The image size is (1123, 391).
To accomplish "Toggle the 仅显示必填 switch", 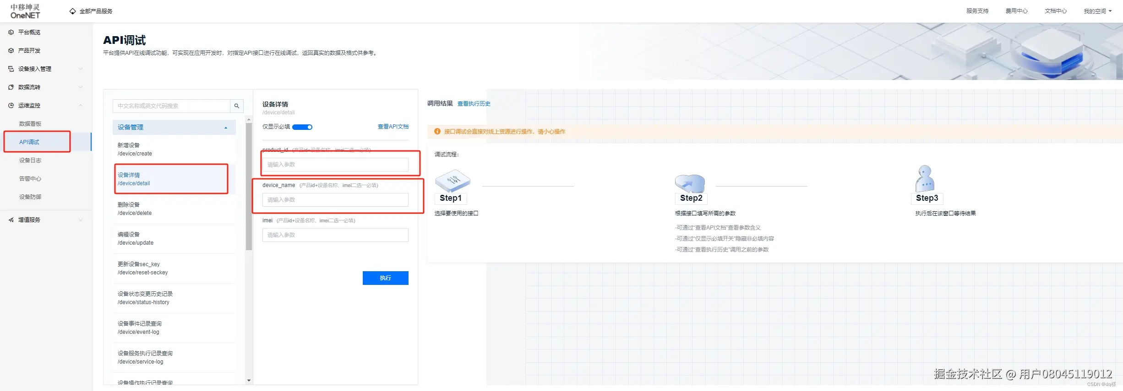I will click(302, 127).
